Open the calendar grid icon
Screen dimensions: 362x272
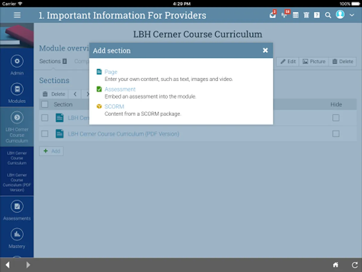pyautogui.click(x=296, y=15)
